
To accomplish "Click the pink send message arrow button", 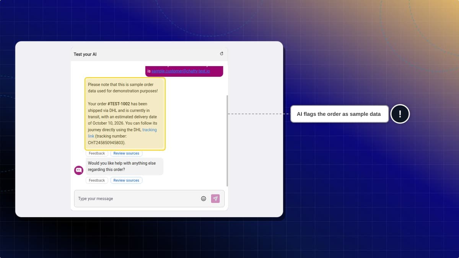I will click(215, 199).
